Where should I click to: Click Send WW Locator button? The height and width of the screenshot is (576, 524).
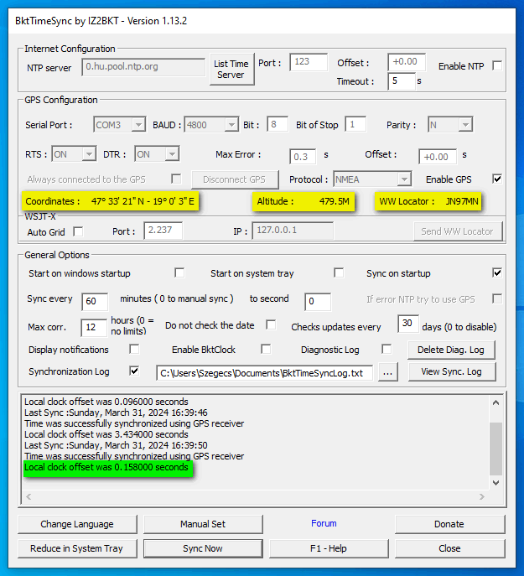(458, 231)
